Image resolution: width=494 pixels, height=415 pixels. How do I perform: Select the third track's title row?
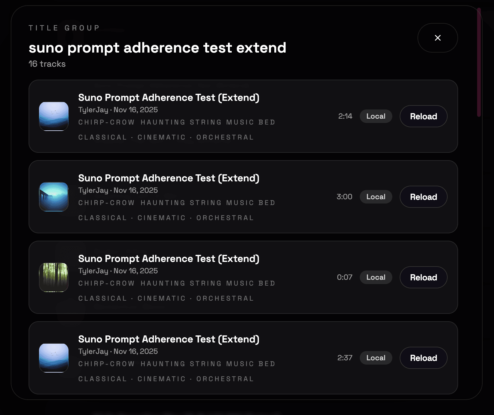[169, 259]
